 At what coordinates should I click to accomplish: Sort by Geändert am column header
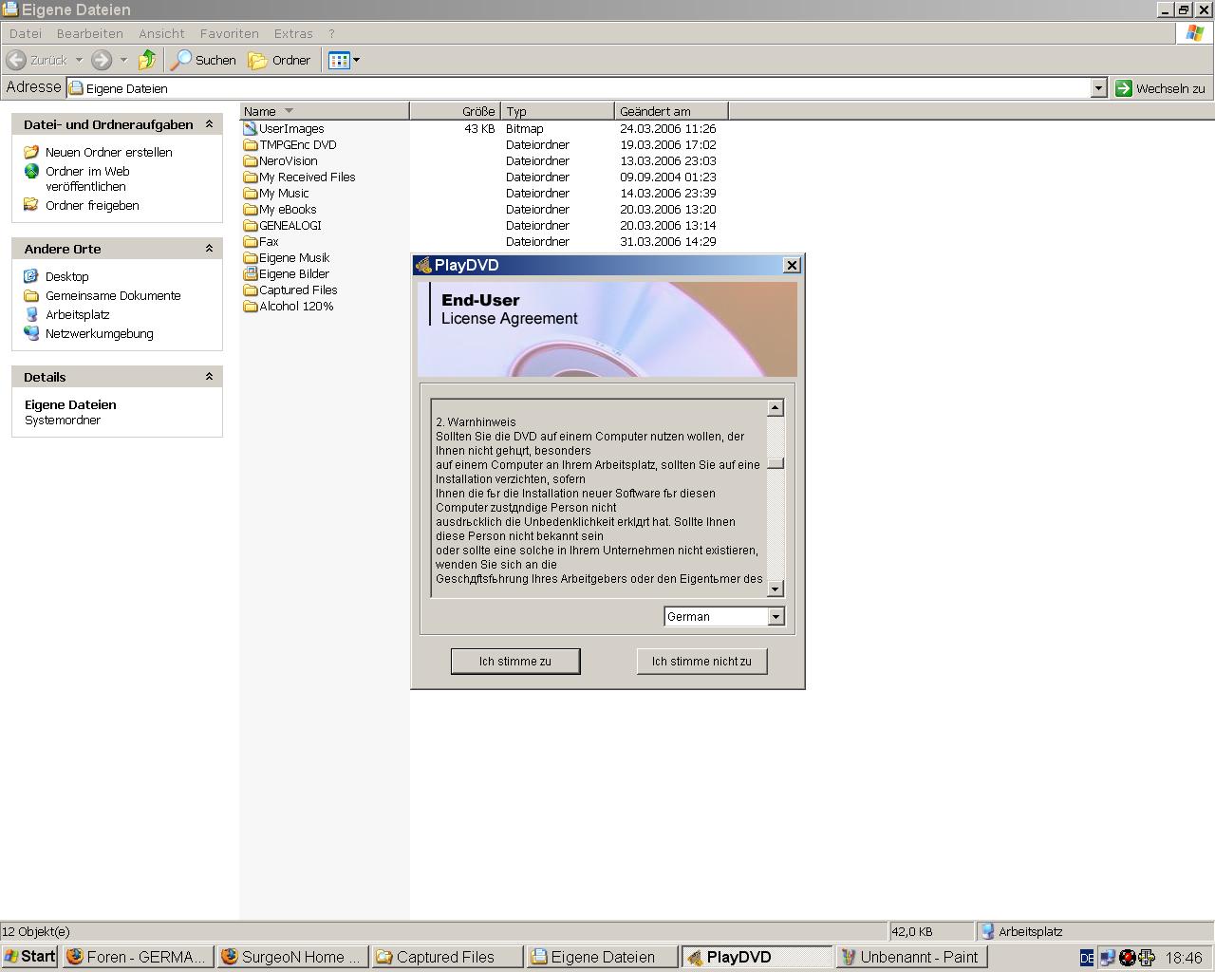[x=671, y=111]
